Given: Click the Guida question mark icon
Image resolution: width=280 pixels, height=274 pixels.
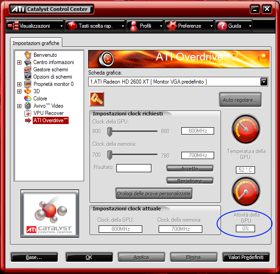Looking at the screenshot, I should 222,26.
